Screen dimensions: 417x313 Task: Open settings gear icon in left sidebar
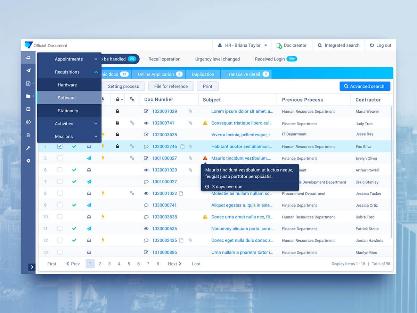(28, 161)
